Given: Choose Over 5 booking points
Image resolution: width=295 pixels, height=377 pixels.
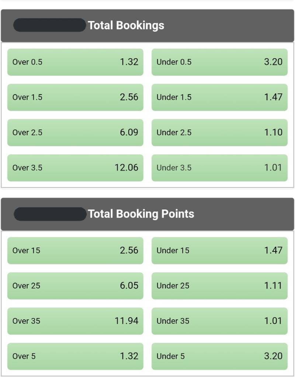Looking at the screenshot, I should pyautogui.click(x=75, y=356).
